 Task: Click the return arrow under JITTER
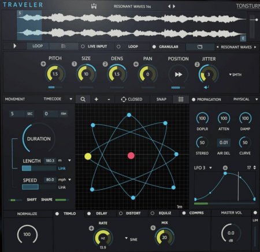tap(206, 87)
